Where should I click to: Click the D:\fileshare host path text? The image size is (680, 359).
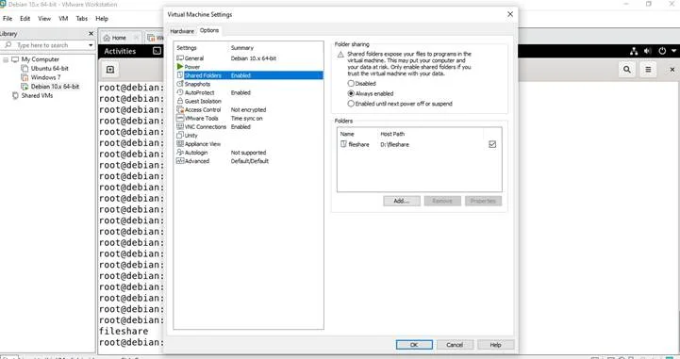click(x=394, y=145)
